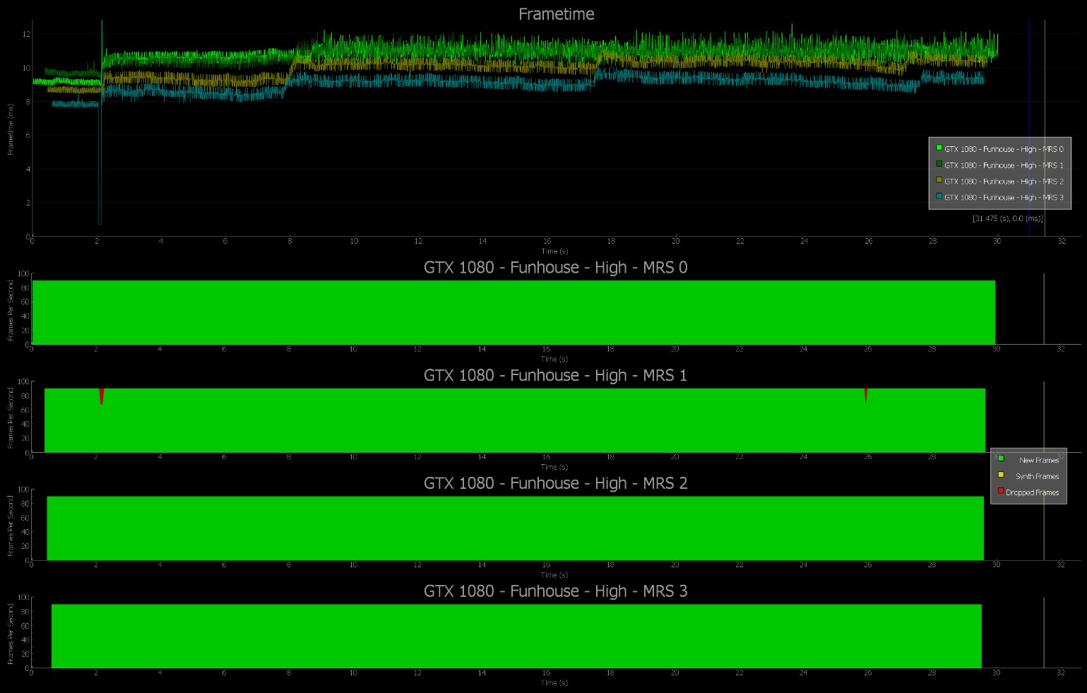
Task: Click the 'GTX 1080 - Funhouse - High - MRS 2' chart title
Action: [555, 484]
